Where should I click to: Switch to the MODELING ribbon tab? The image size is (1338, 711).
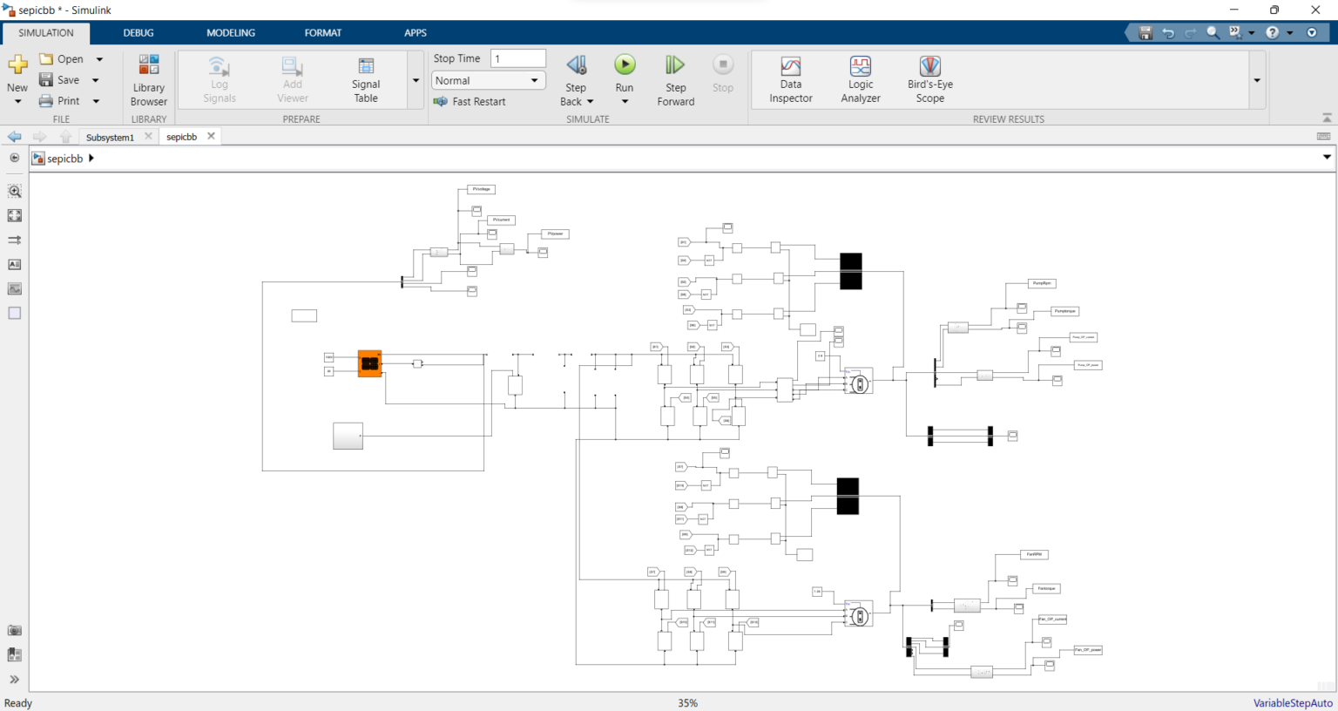click(231, 33)
